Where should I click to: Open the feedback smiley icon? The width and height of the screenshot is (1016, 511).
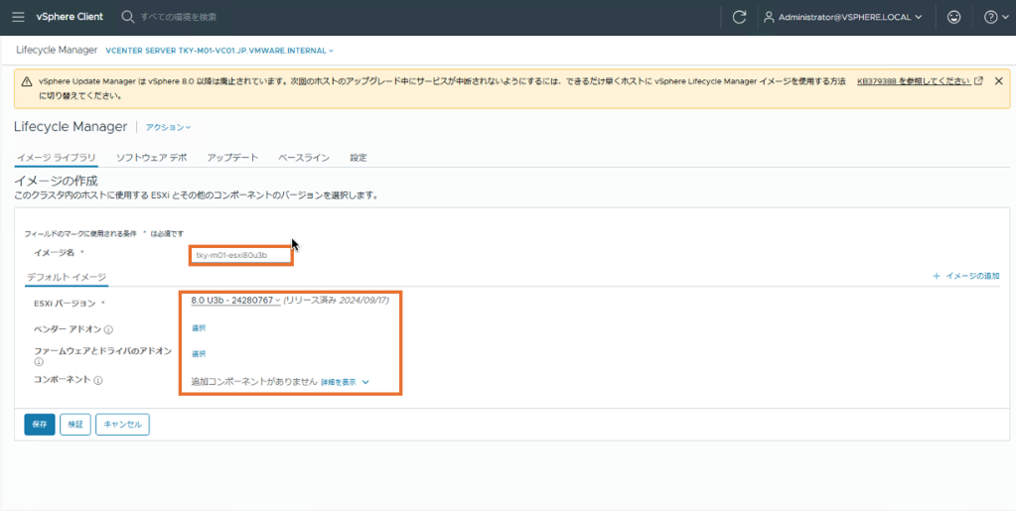(953, 18)
